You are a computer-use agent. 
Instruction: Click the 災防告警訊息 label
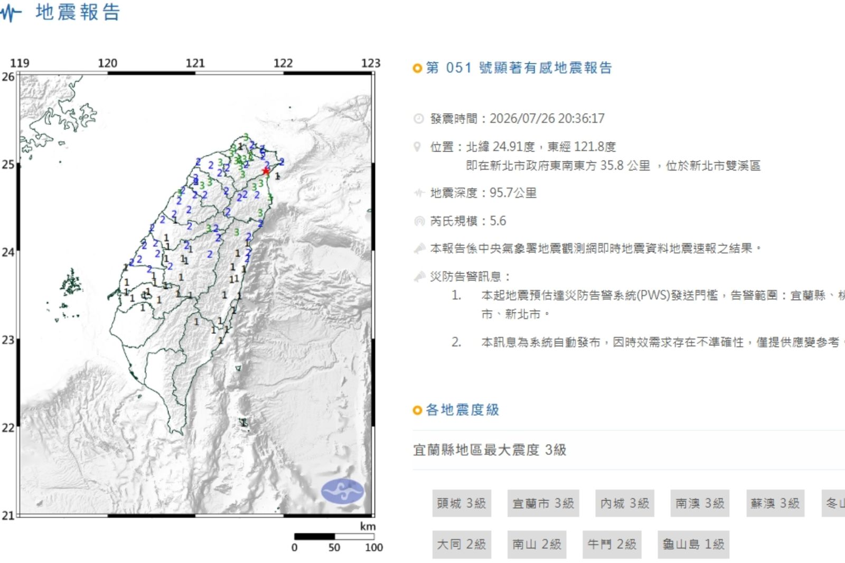pyautogui.click(x=470, y=276)
